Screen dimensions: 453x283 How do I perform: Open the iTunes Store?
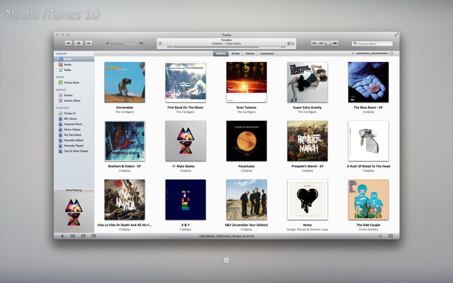[74, 82]
